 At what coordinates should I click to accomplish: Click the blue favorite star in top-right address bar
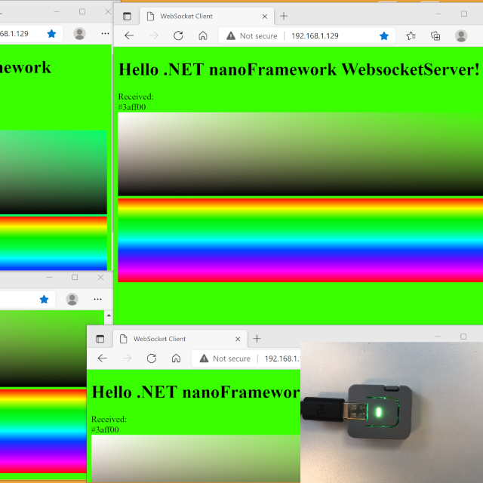(384, 36)
